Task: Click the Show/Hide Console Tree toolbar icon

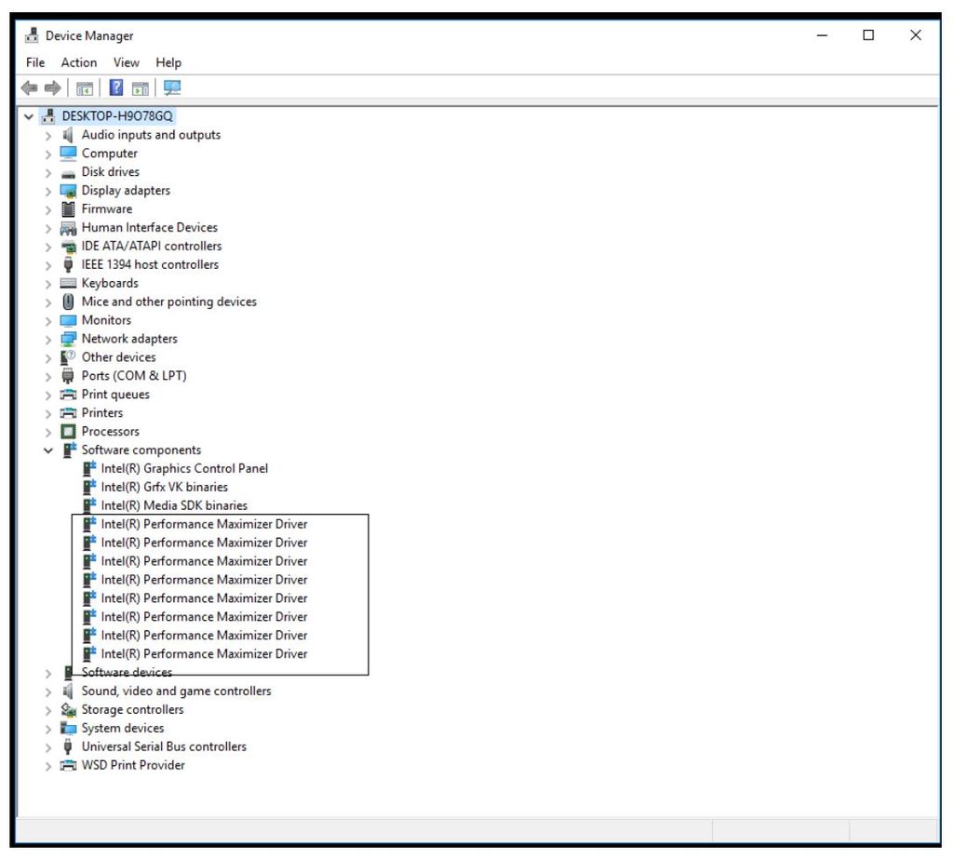Action: (x=84, y=87)
